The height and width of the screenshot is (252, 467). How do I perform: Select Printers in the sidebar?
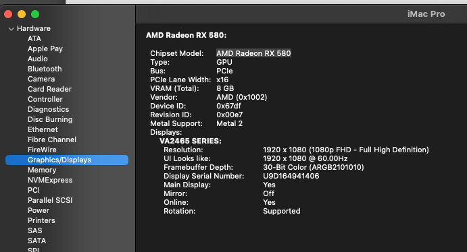pyautogui.click(x=41, y=220)
